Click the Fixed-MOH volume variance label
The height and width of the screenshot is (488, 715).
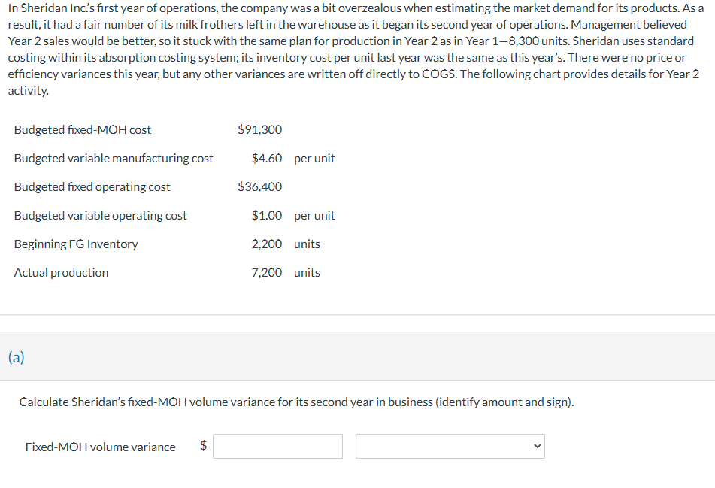pyautogui.click(x=100, y=447)
